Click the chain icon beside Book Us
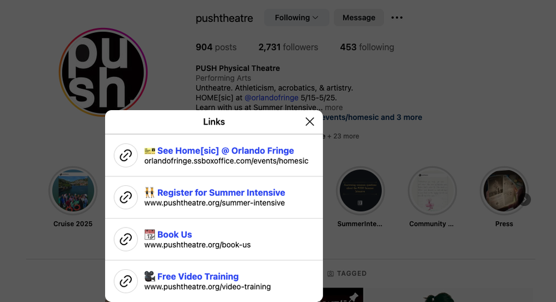556x302 pixels. point(126,239)
